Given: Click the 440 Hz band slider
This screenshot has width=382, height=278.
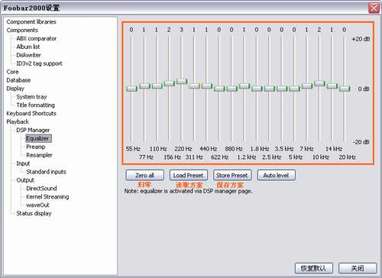Looking at the screenshot, I should coord(207,86).
